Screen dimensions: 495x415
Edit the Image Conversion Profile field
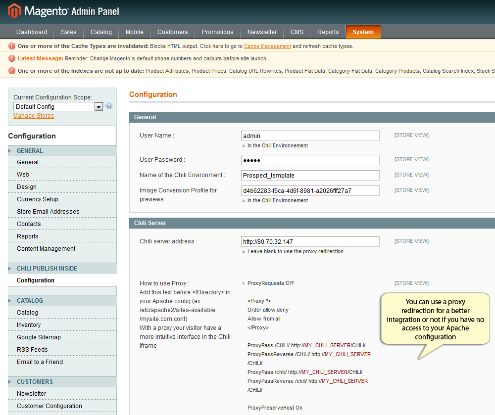[310, 190]
